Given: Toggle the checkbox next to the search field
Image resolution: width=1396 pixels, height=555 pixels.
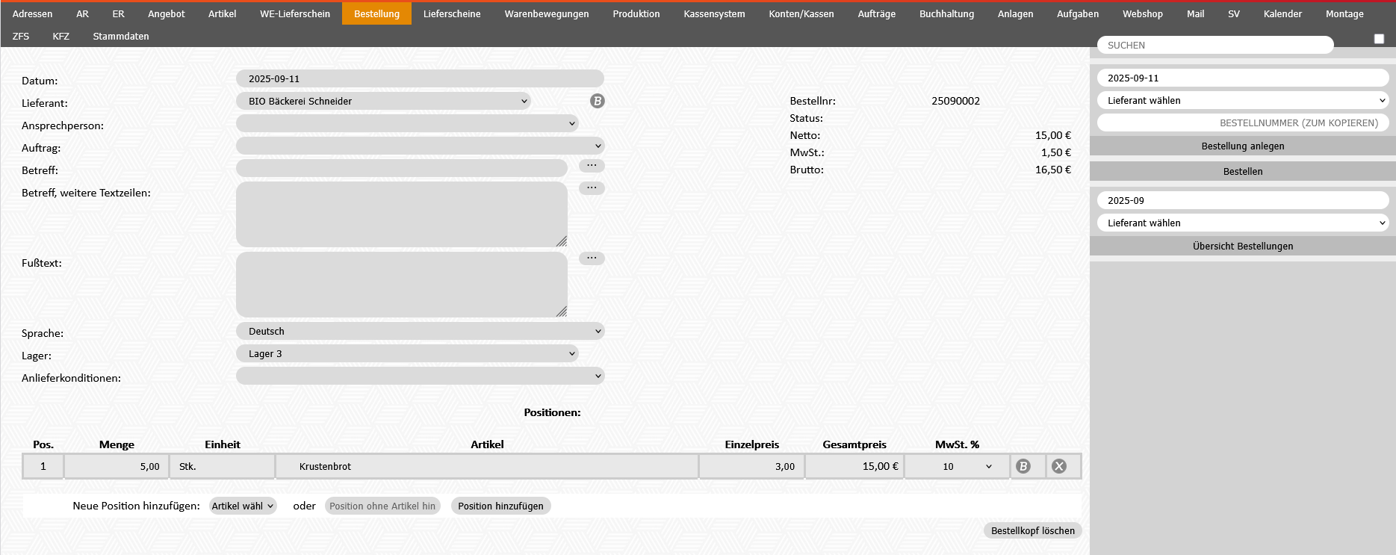Looking at the screenshot, I should [1379, 39].
